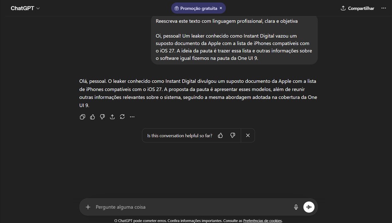Dismiss the Promoção gratuita pill with the X

[x=221, y=8]
